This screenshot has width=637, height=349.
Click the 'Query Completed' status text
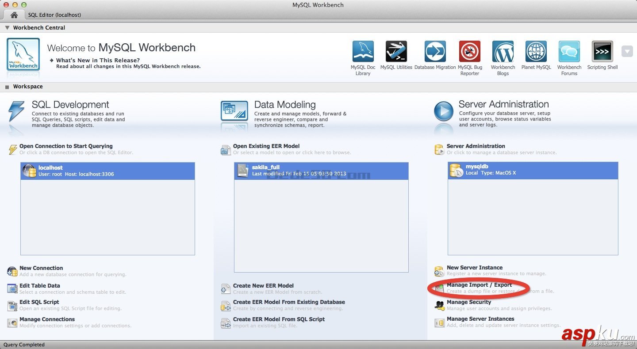[x=24, y=345]
